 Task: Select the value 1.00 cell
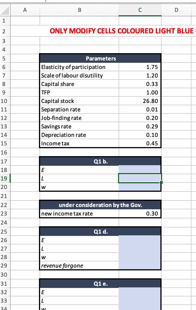pos(140,92)
